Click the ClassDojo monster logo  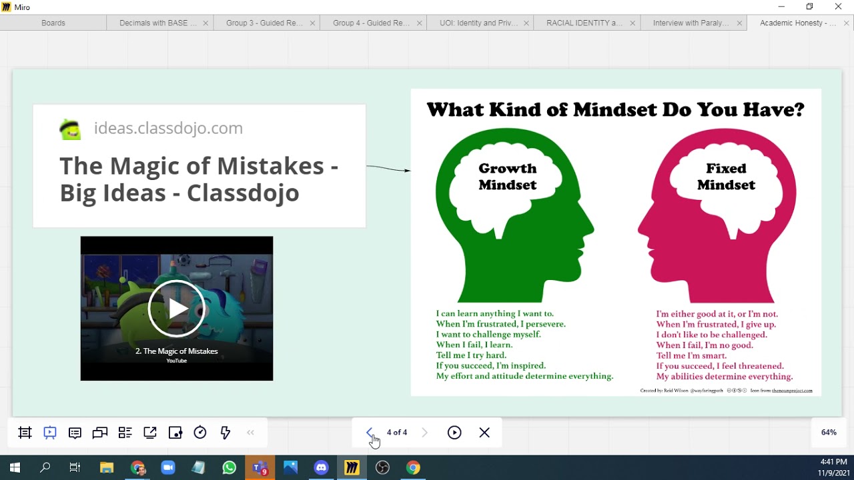pos(70,129)
